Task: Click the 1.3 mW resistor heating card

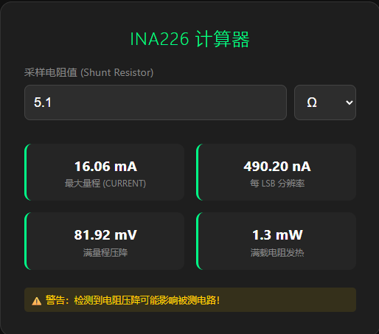Action: pyautogui.click(x=276, y=241)
